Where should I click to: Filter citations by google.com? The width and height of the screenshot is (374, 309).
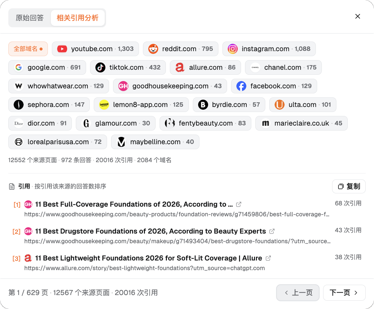coord(47,67)
